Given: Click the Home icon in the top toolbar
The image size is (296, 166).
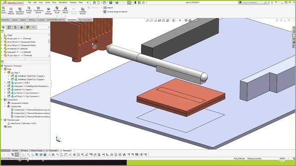Looking at the screenshot, I should (94, 2).
